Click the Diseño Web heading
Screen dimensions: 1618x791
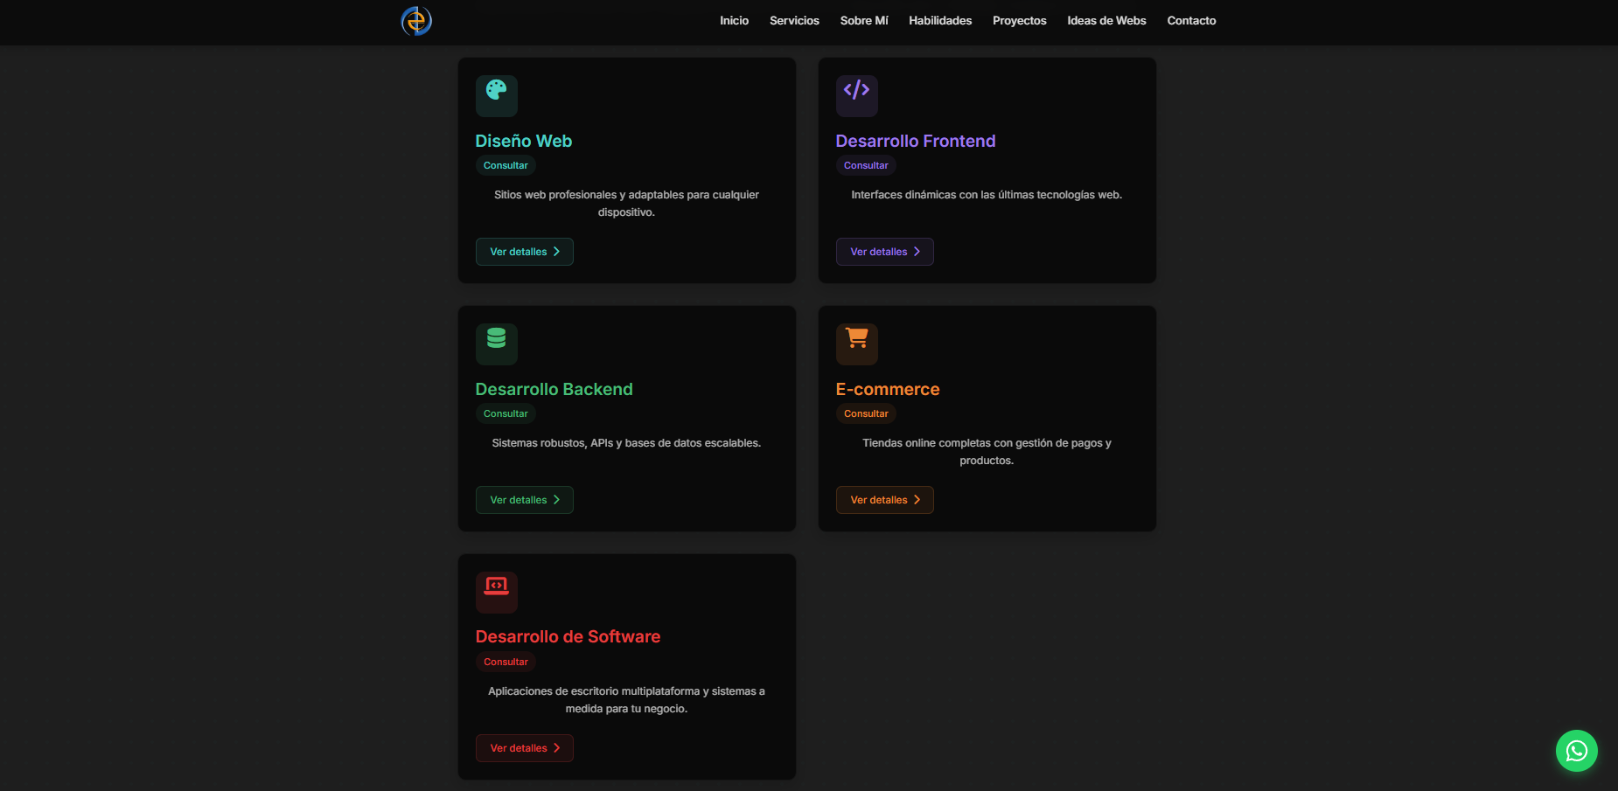tap(524, 141)
